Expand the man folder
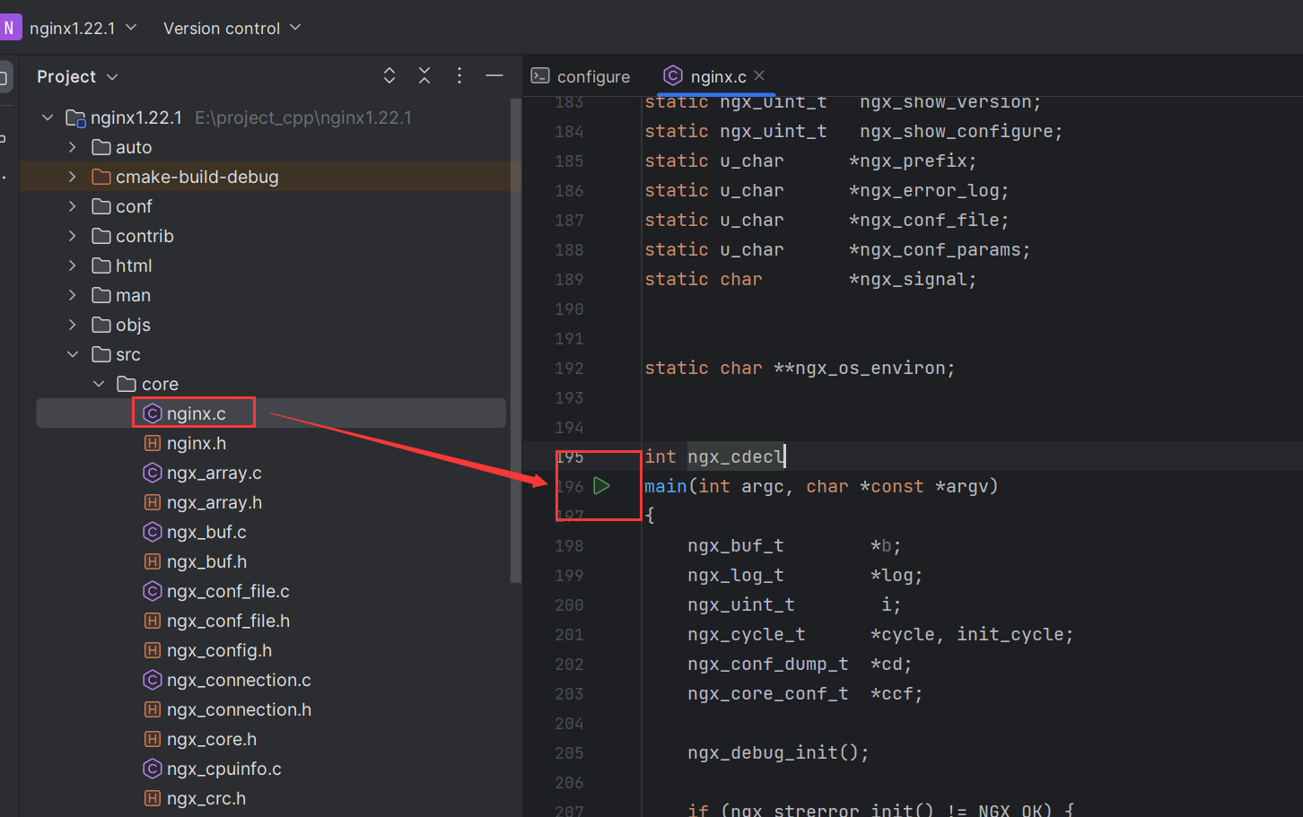 pyautogui.click(x=73, y=295)
